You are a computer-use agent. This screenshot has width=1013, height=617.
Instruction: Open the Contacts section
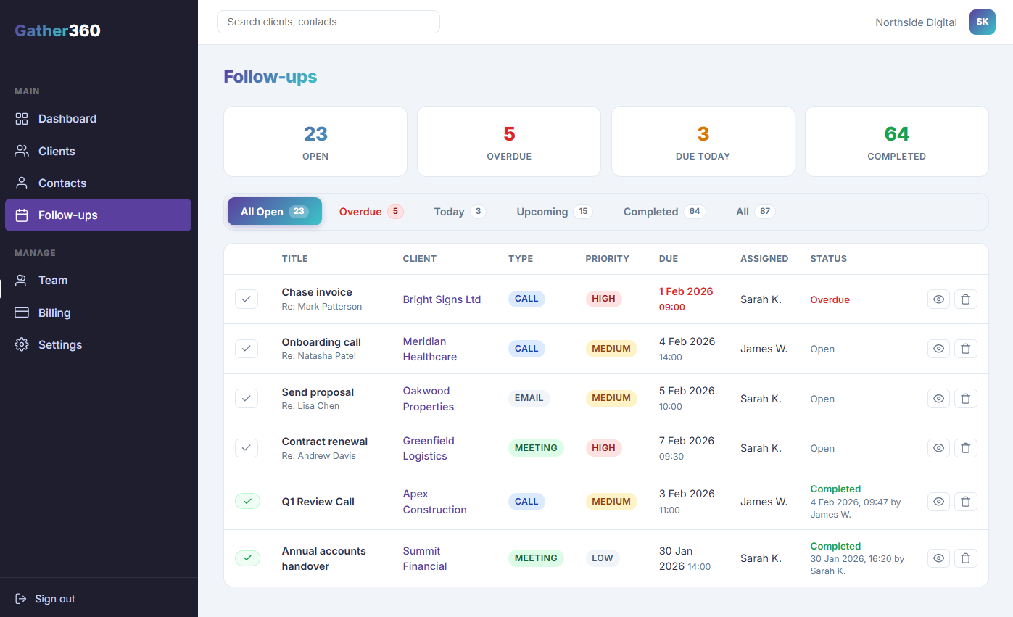coord(21,183)
